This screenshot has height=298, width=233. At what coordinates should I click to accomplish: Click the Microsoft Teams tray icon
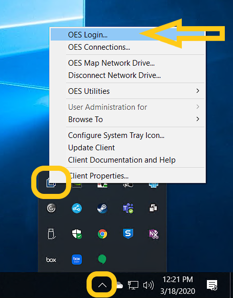pos(128,208)
